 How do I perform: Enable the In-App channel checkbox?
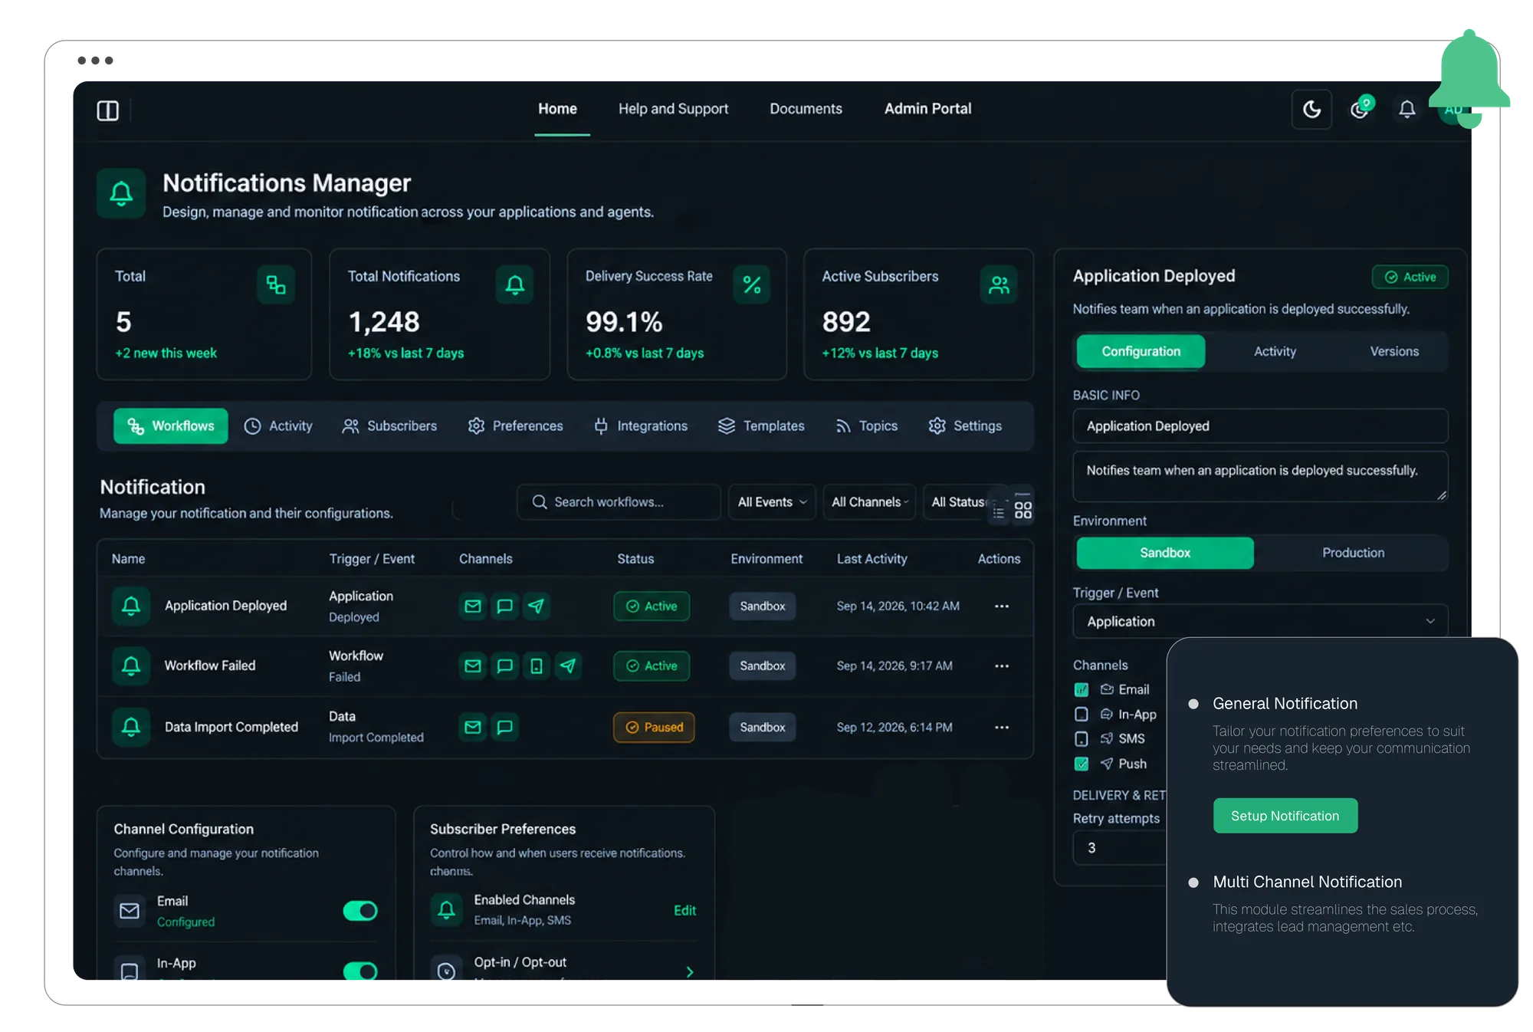tap(1082, 714)
